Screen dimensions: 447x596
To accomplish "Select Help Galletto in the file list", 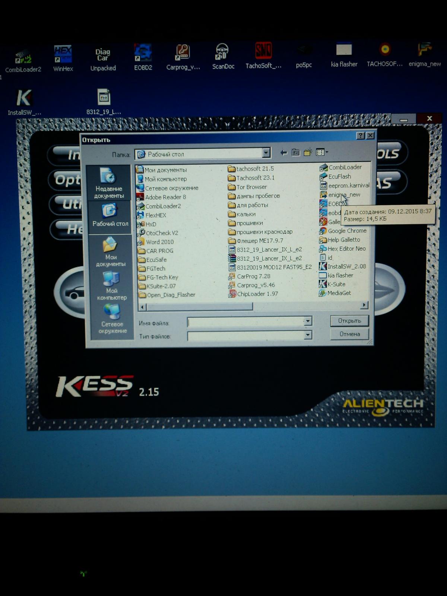I will coord(340,240).
